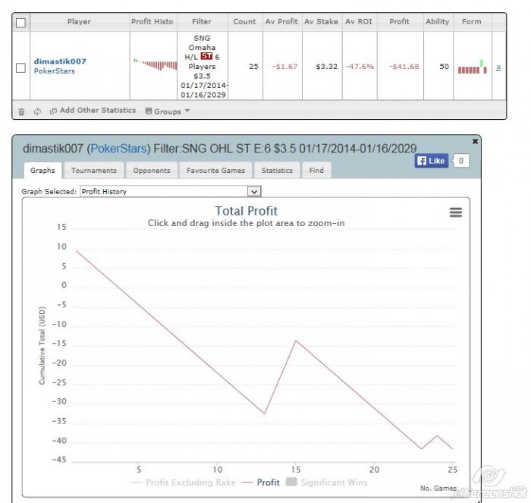
Task: Sort by Av ROI column header
Action: click(x=359, y=22)
